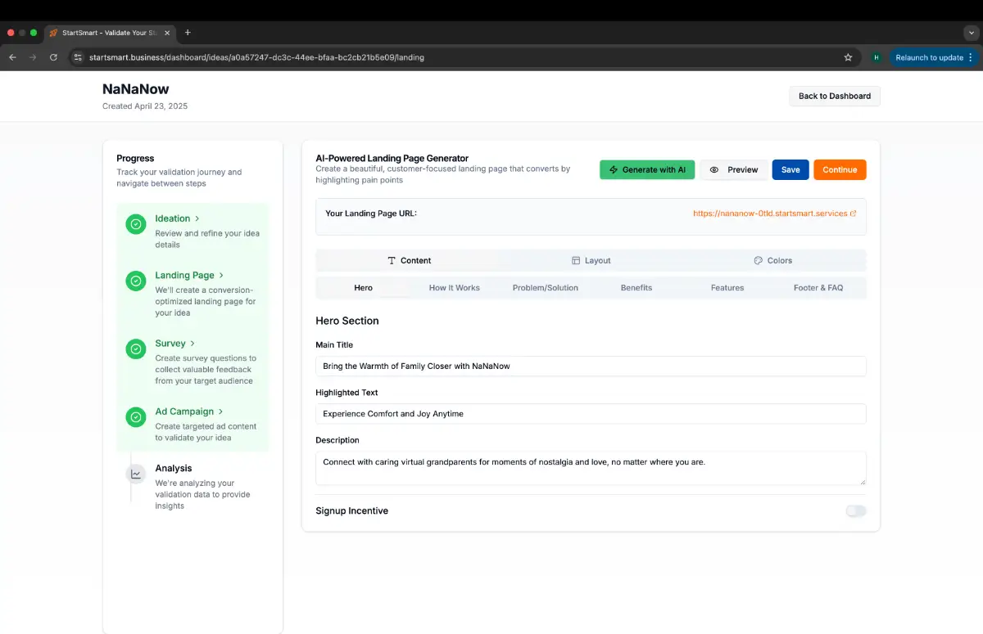The image size is (983, 634).
Task: Click the Ideation green checkmark icon
Action: [x=136, y=224]
